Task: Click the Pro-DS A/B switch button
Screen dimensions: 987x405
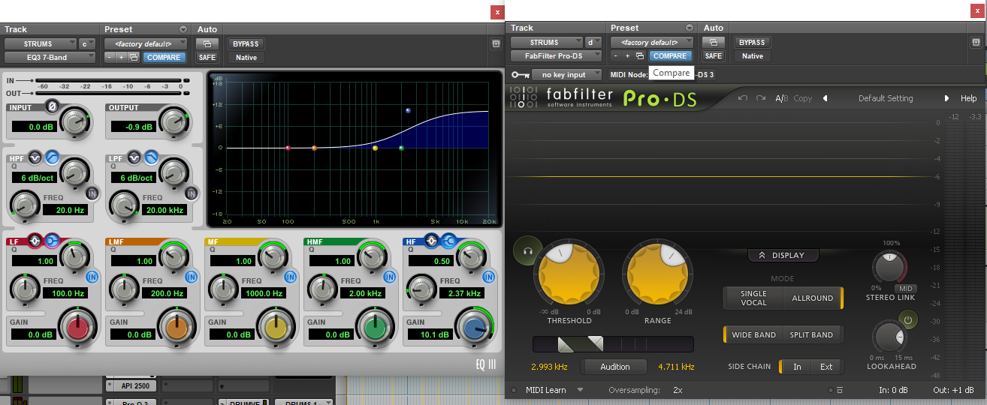Action: tap(782, 98)
